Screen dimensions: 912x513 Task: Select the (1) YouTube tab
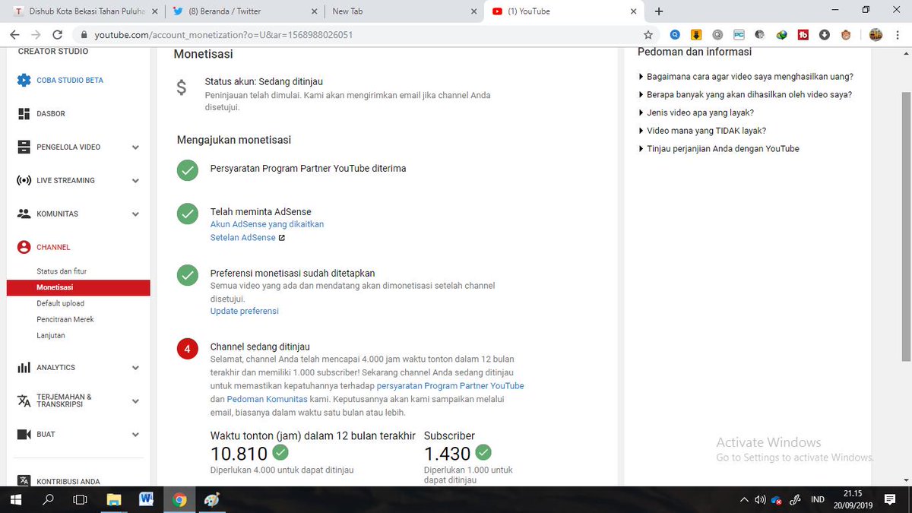pyautogui.click(x=563, y=11)
